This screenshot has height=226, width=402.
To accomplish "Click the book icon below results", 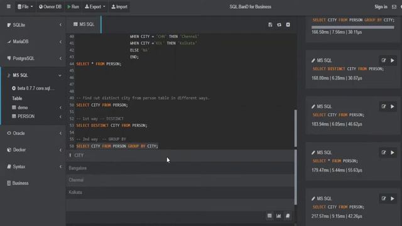I will click(x=288, y=216).
